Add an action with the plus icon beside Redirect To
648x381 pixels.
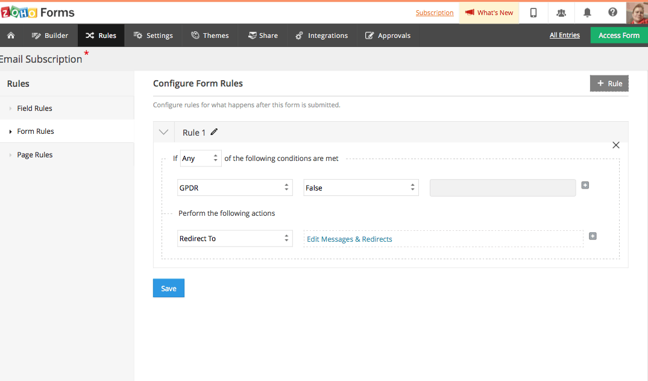tap(593, 236)
